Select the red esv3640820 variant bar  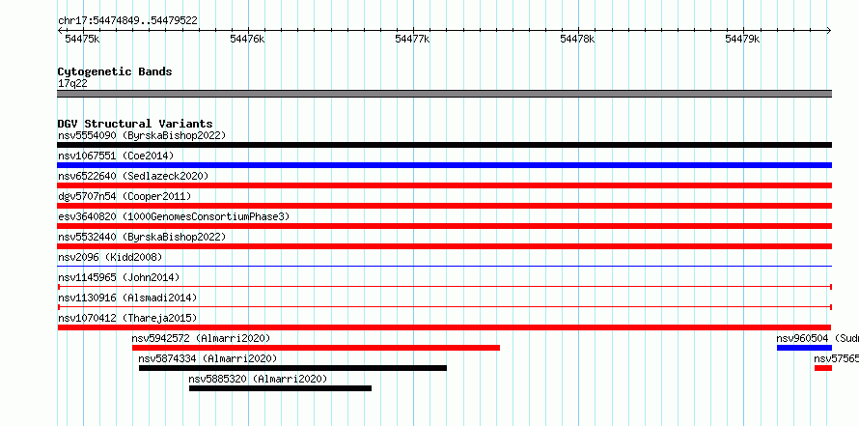pos(444,226)
